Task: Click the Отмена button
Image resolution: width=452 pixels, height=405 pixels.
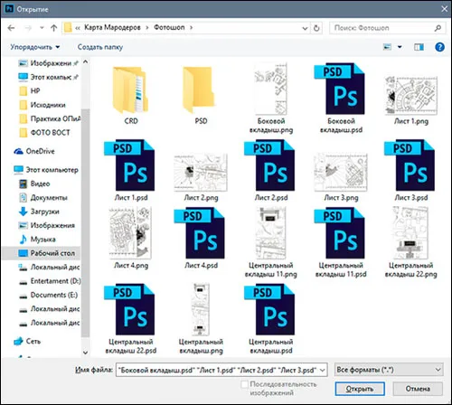Action: 418,389
